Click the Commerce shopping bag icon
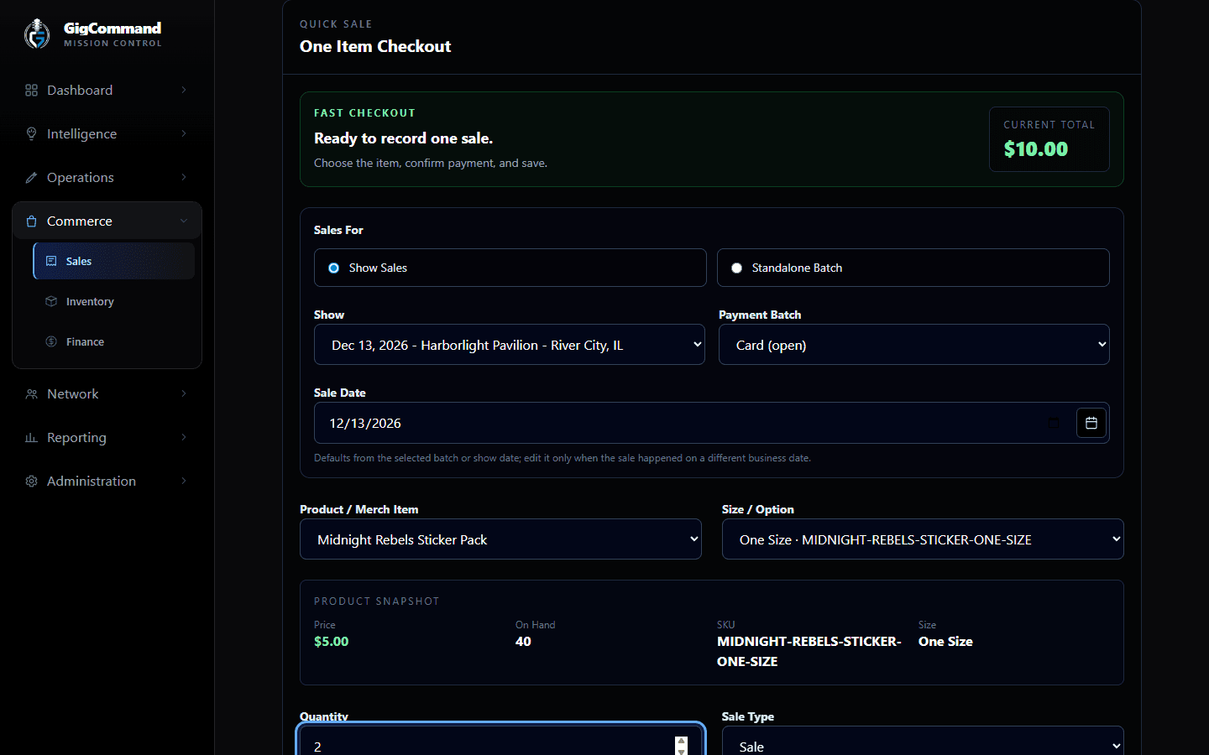Screen dimensions: 1209x755 click(31, 221)
